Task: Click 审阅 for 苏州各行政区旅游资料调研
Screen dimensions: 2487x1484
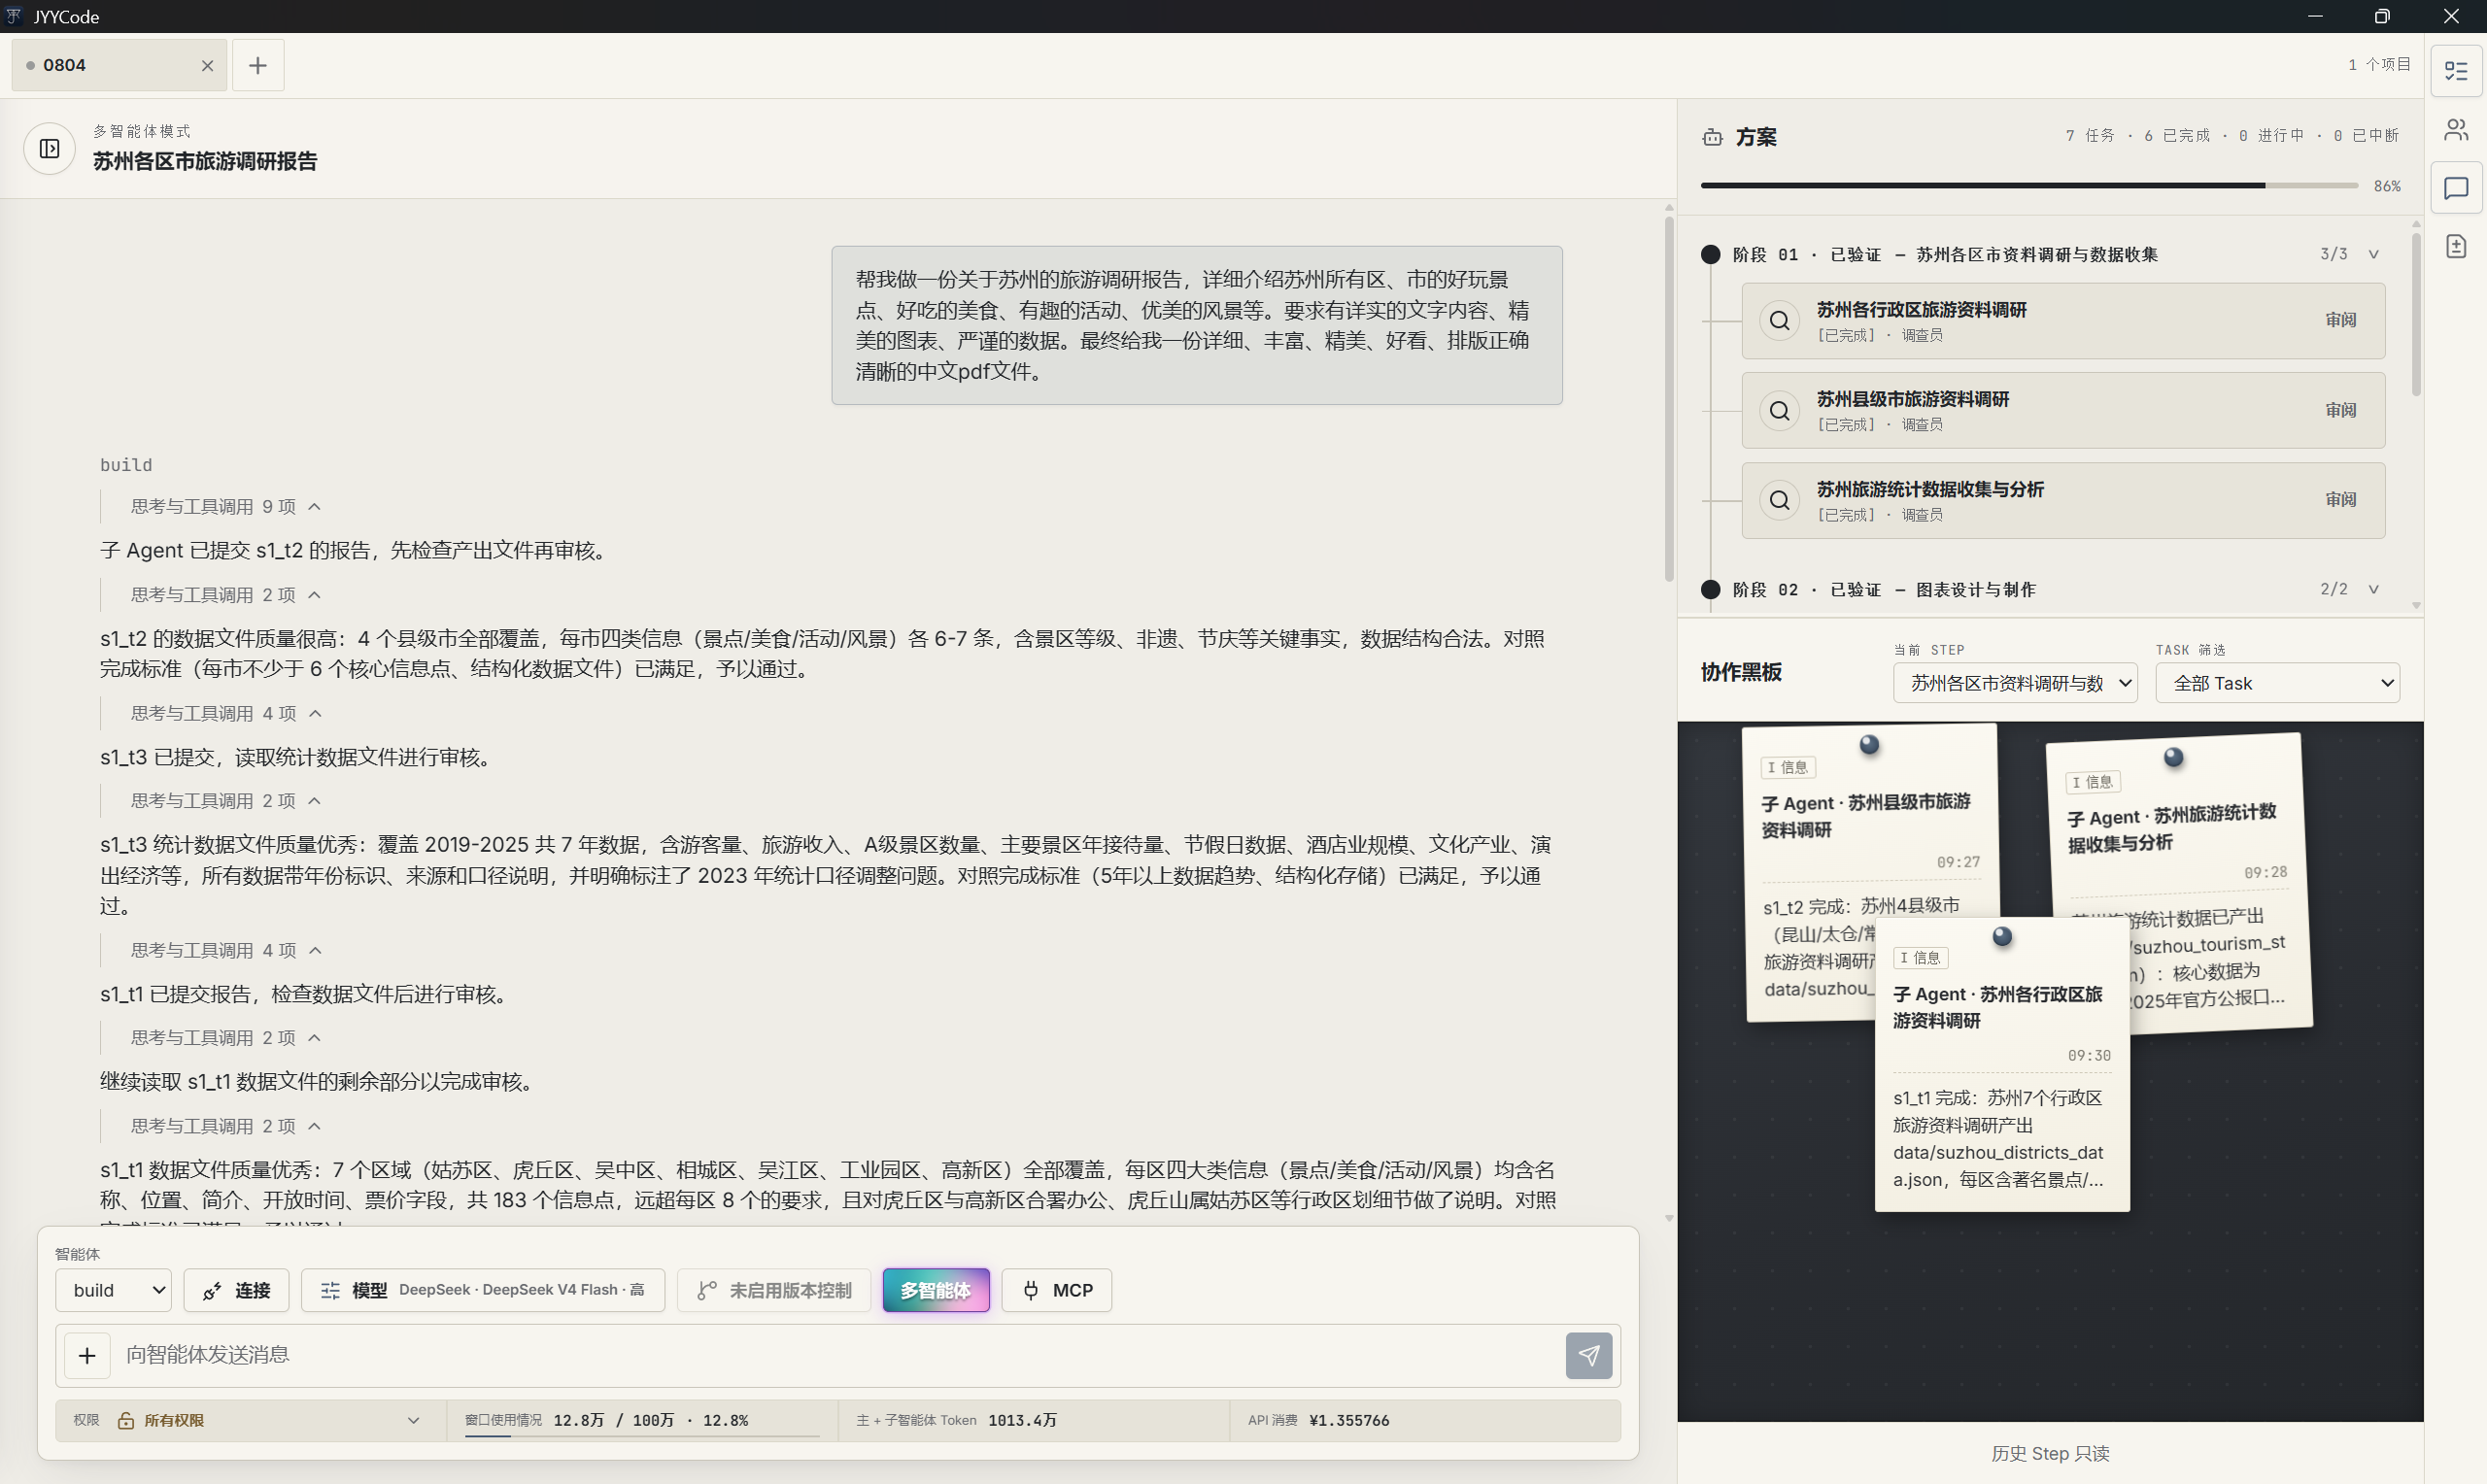Action: tap(2340, 320)
